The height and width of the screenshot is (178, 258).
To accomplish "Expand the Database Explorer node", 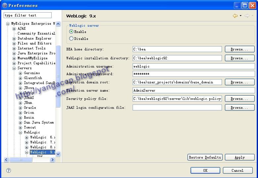I will (14, 39).
